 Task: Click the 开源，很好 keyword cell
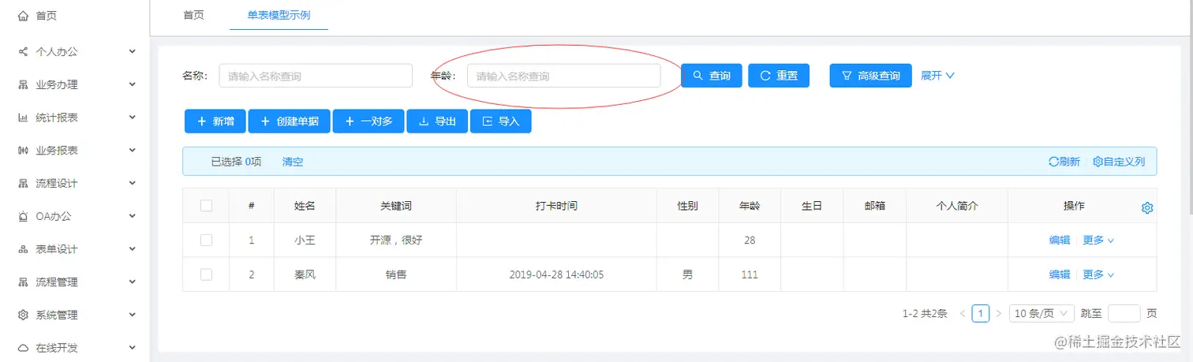(x=396, y=241)
